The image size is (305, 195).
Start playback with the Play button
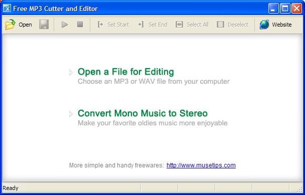[65, 25]
